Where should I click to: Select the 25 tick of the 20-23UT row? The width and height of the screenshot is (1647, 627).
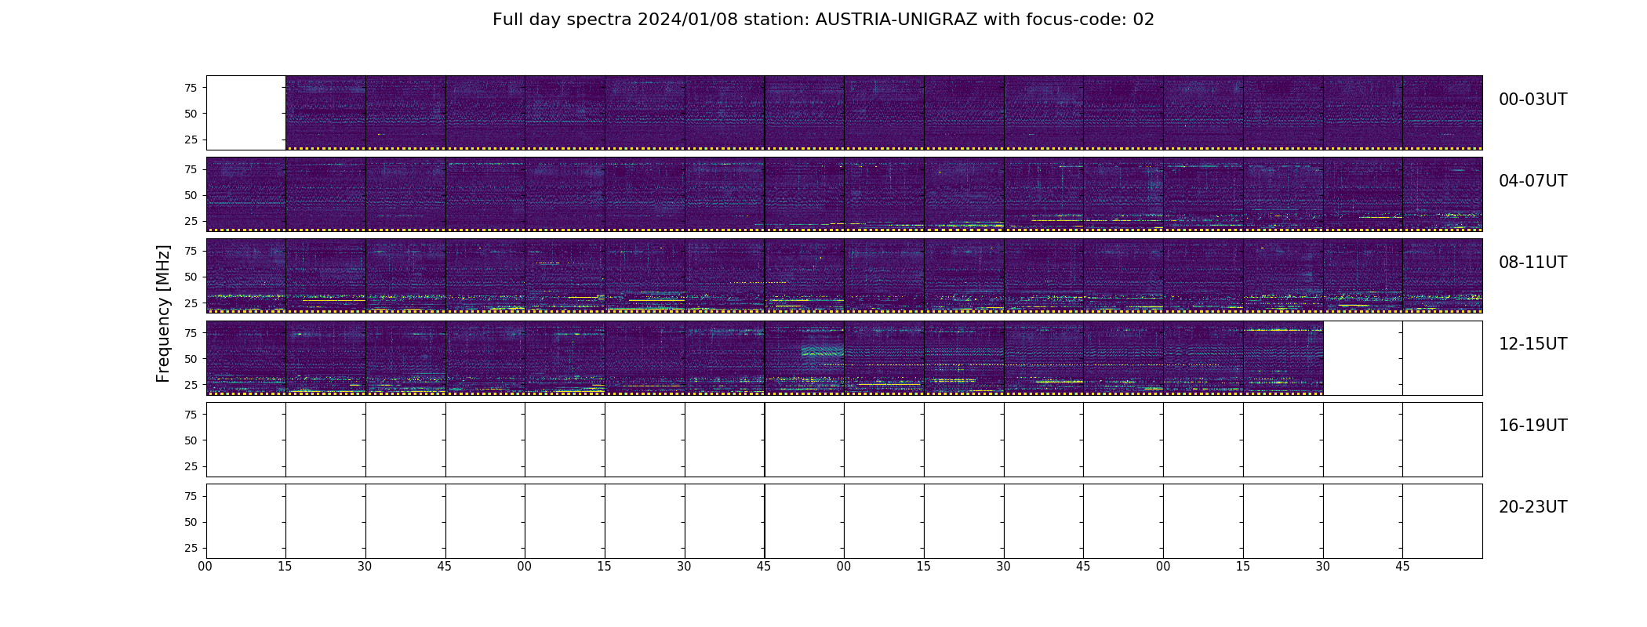click(191, 548)
